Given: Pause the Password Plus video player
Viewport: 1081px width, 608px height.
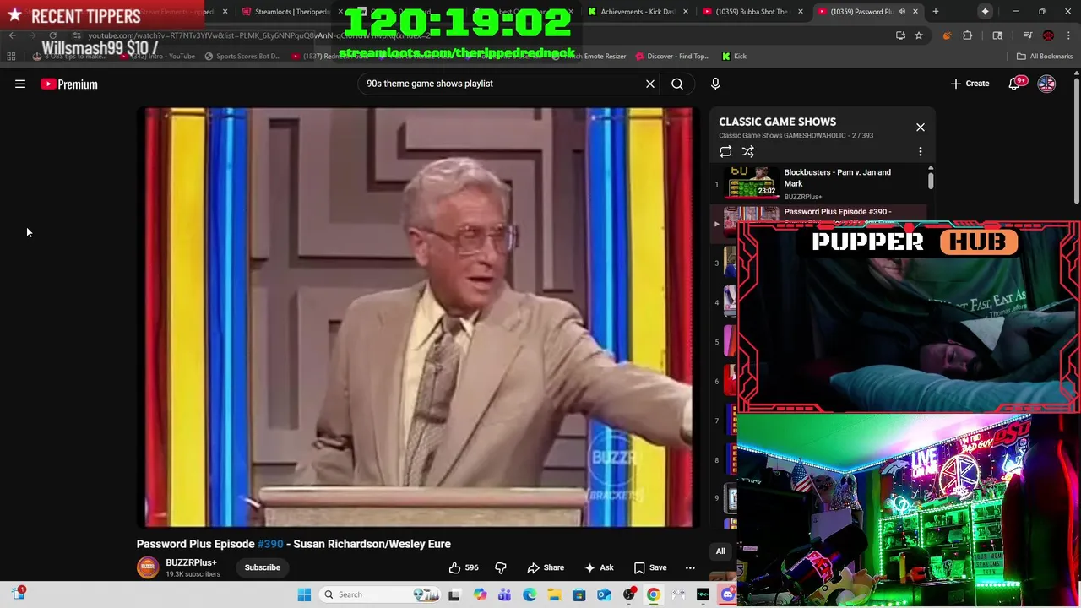Looking at the screenshot, I should (419, 318).
